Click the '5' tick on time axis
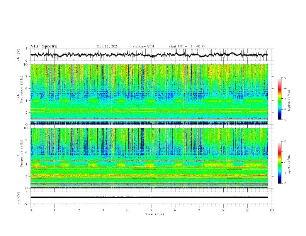Viewport: 306px width, 236px height. tap(151, 210)
